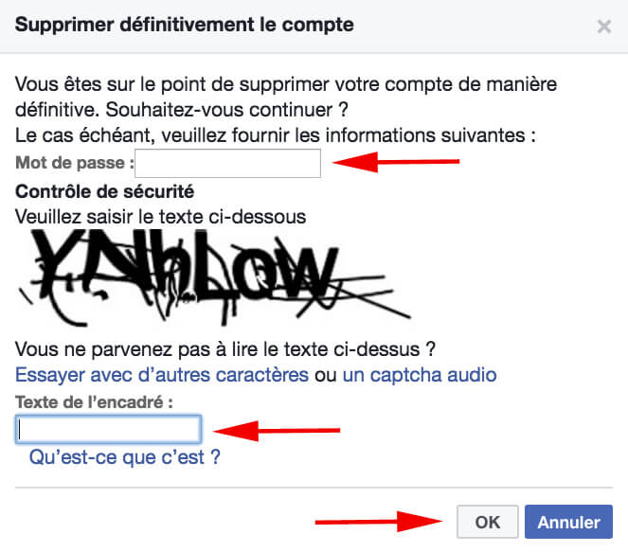The height and width of the screenshot is (552, 628).
Task: Click the Mot de passe input field
Action: [x=228, y=163]
